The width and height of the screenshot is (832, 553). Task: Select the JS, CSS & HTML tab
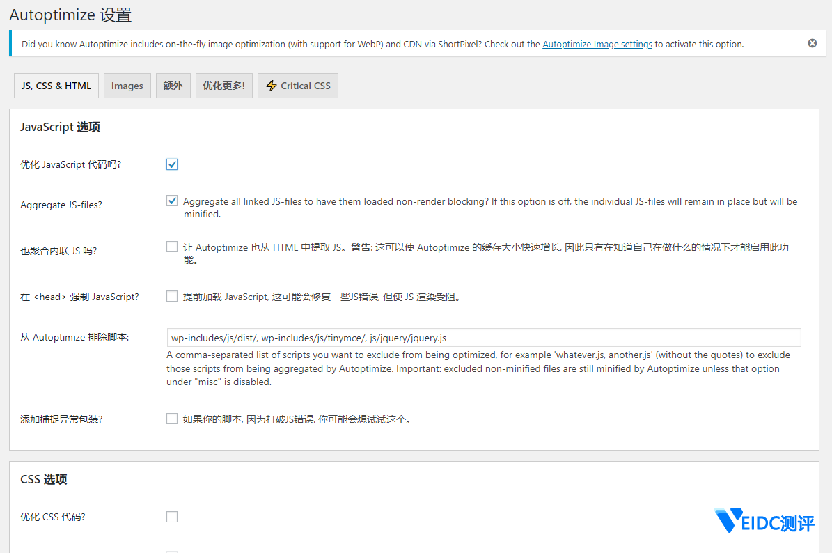(56, 85)
